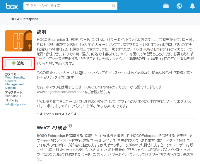Click the 追加 add button
This screenshot has height=164, width=200.
tap(18, 63)
